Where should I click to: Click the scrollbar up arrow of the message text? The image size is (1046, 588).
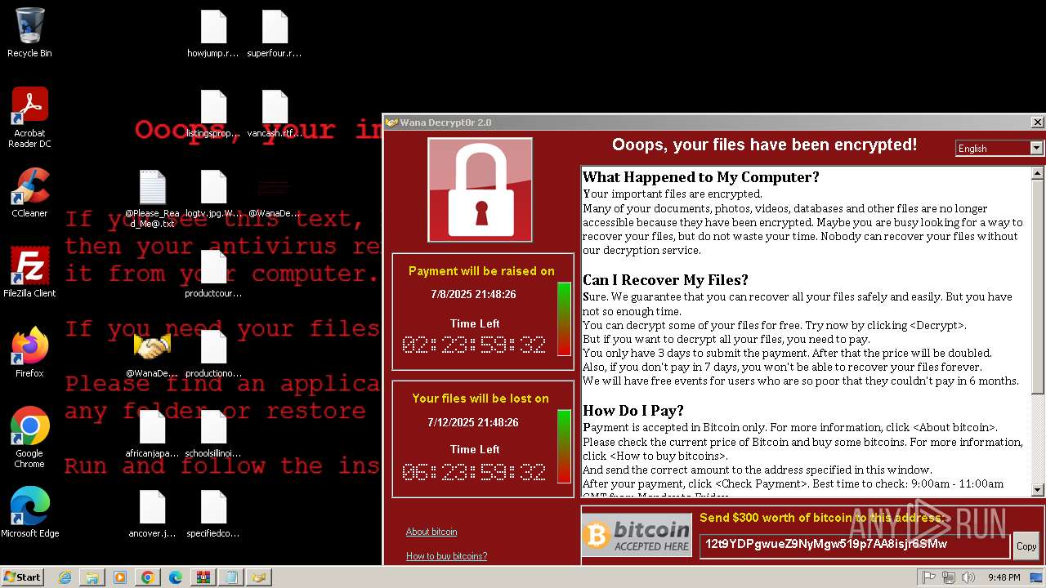coord(1038,173)
